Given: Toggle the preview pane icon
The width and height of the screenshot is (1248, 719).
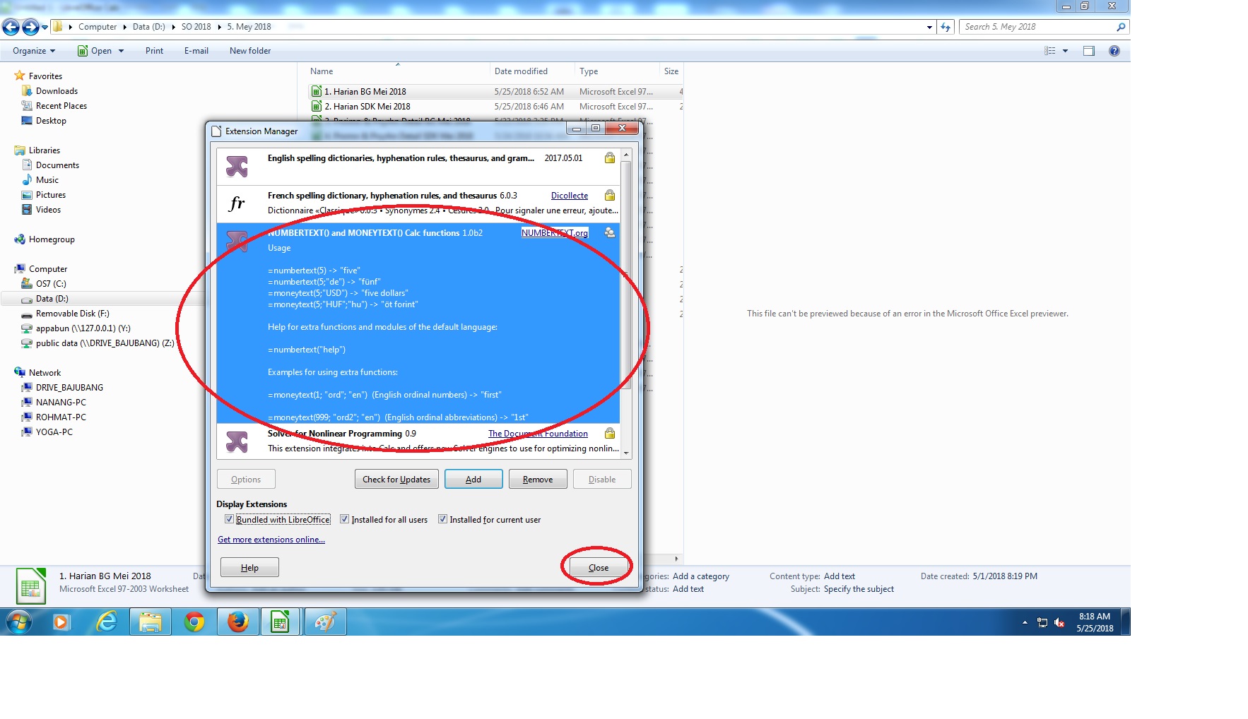Looking at the screenshot, I should (1089, 51).
